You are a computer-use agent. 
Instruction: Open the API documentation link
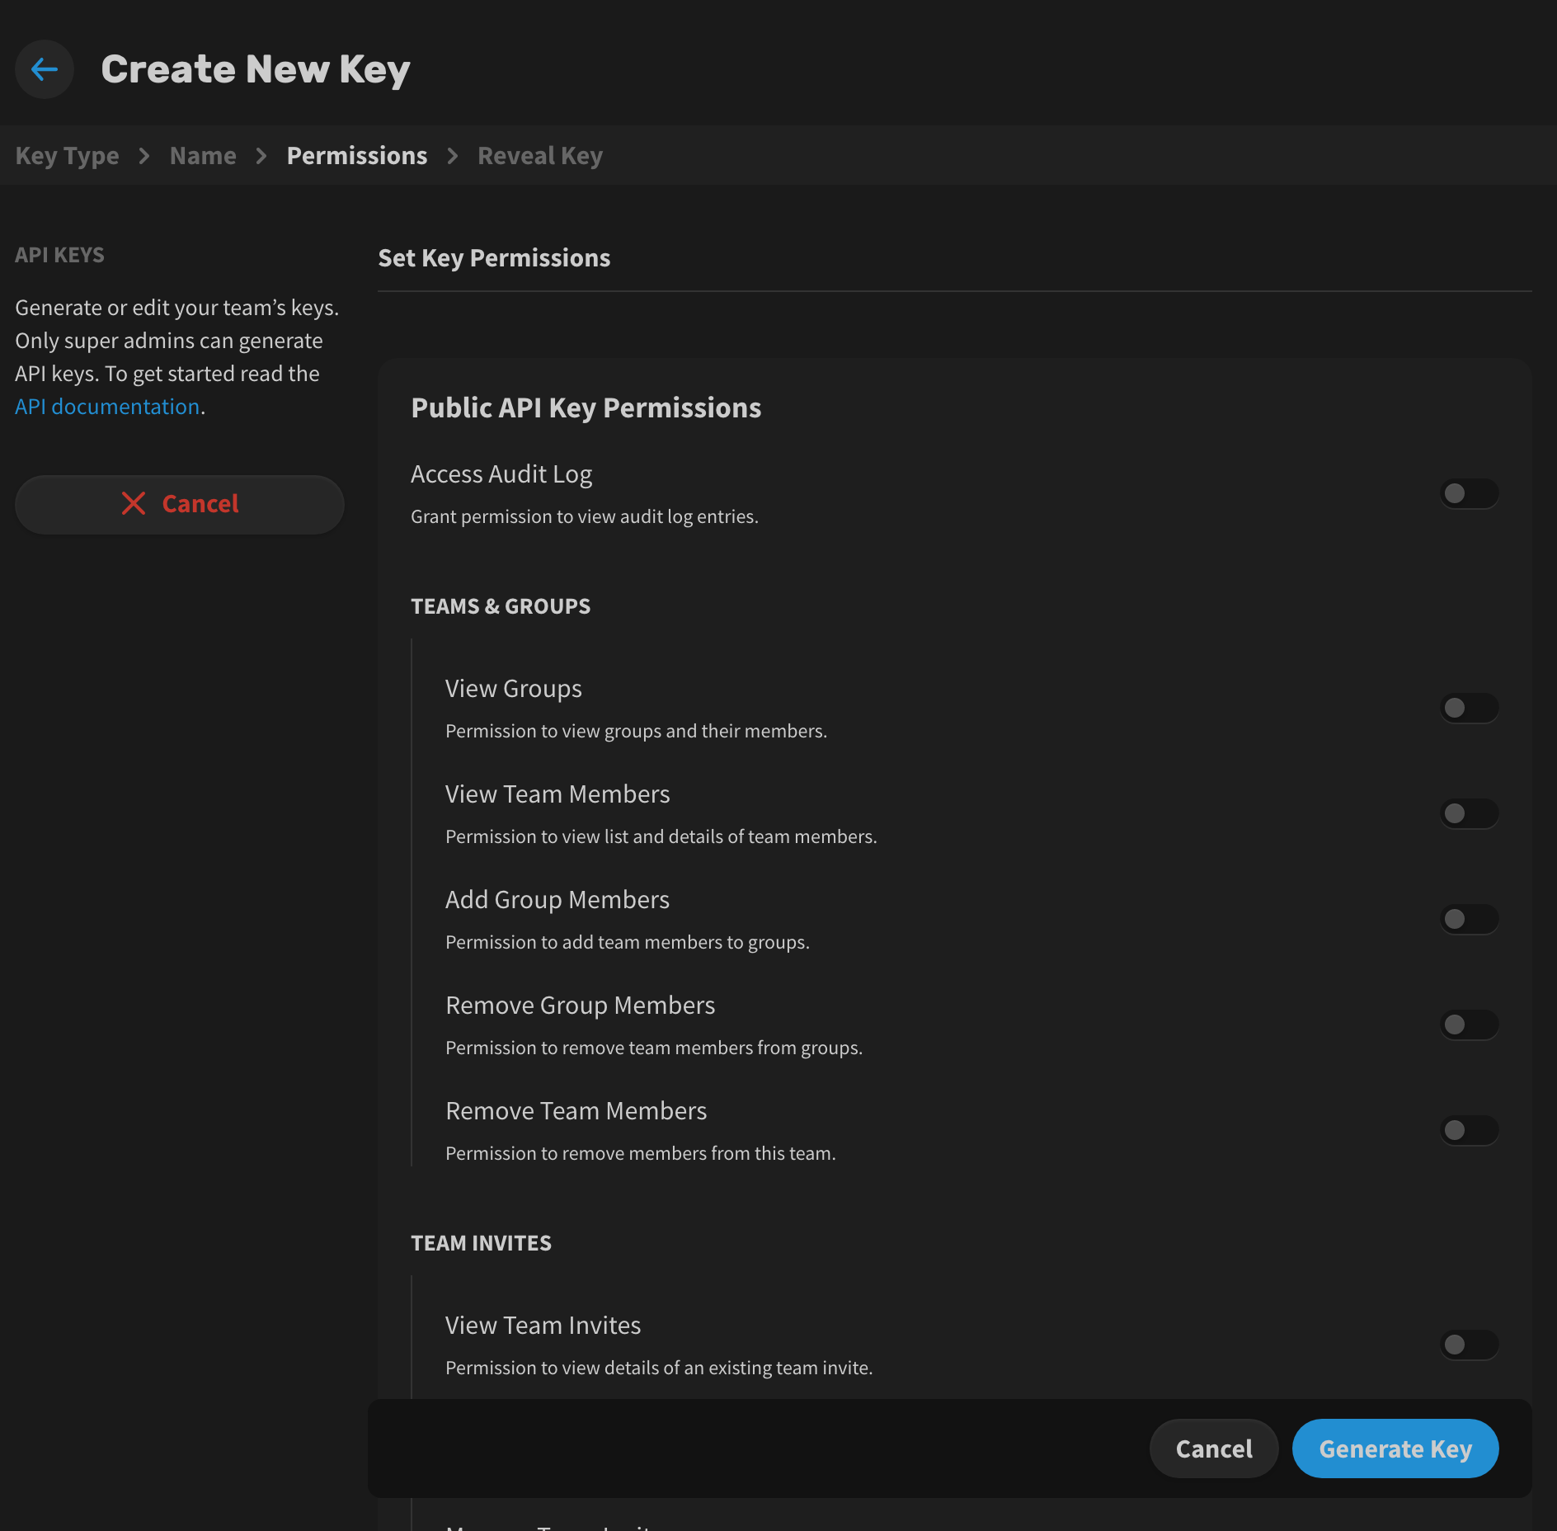[107, 407]
